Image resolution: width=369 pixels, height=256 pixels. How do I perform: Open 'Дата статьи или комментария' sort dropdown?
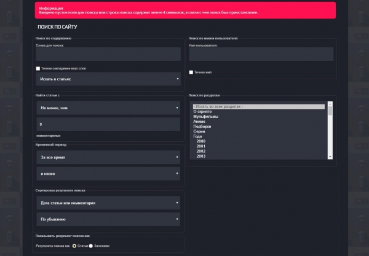pos(108,203)
